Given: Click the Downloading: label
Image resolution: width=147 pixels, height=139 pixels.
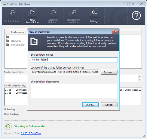Looking at the screenshot, I should [11, 114].
